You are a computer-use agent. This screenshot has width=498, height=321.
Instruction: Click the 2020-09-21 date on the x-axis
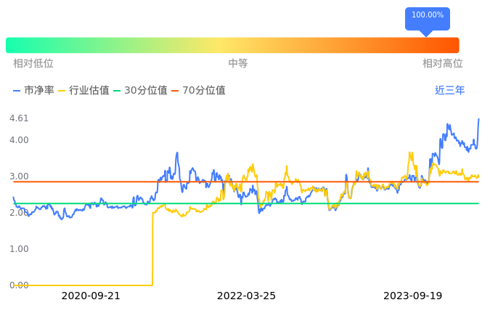pos(91,296)
